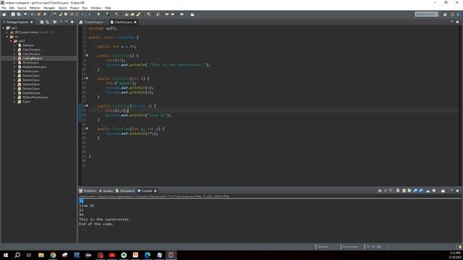This screenshot has height=260, width=463.
Task: Switch to the Javadoc tab
Action: click(106, 191)
